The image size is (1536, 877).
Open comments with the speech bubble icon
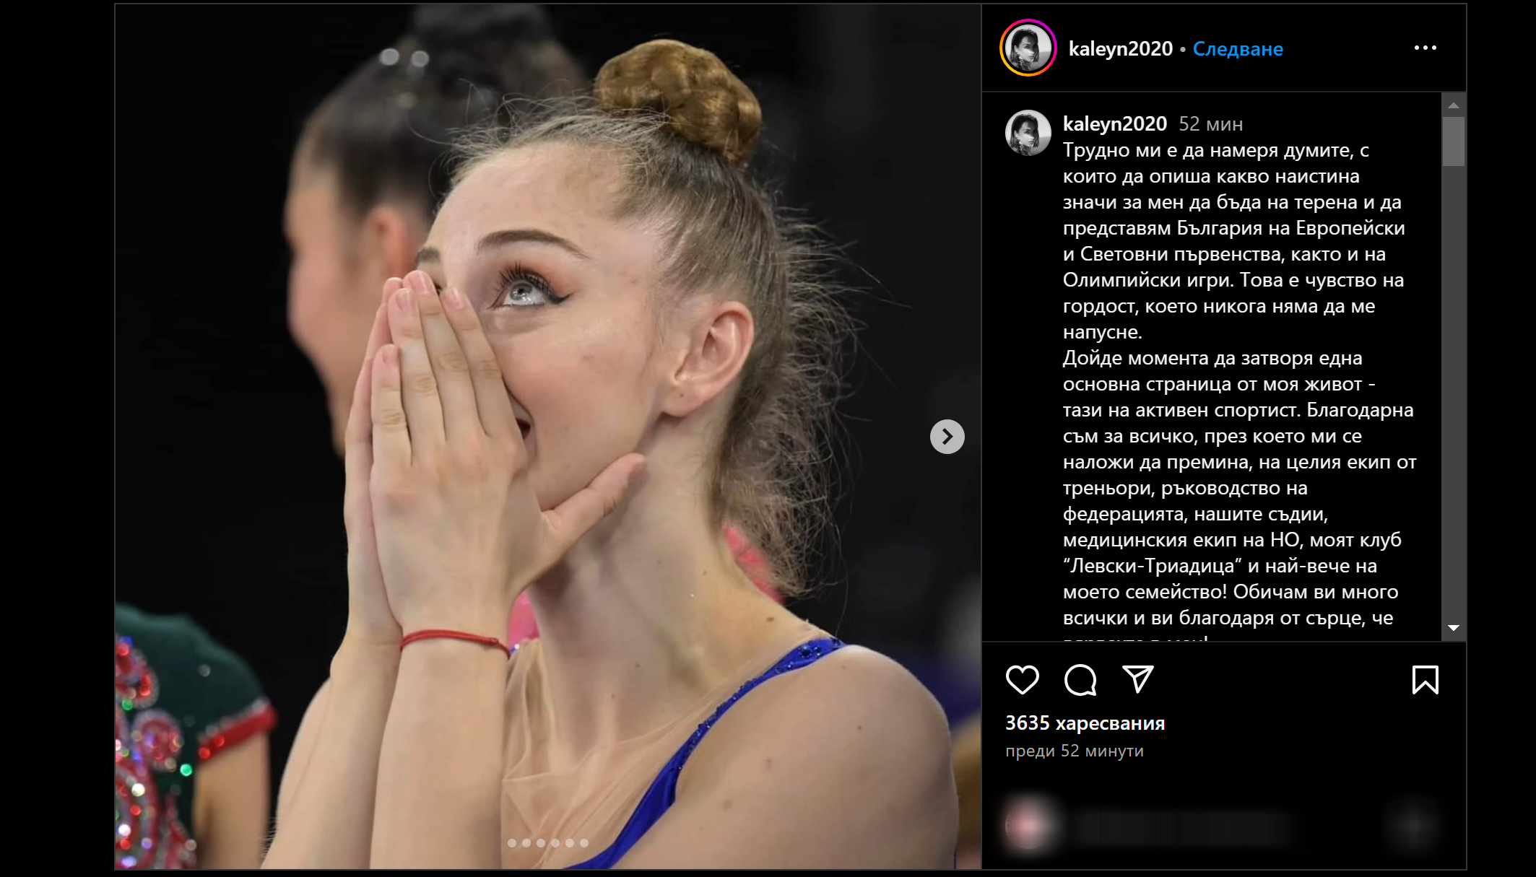(x=1080, y=679)
